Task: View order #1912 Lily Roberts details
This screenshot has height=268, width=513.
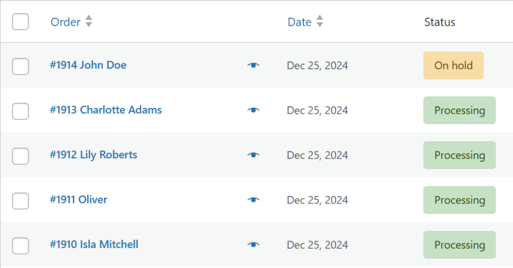Action: pyautogui.click(x=93, y=155)
